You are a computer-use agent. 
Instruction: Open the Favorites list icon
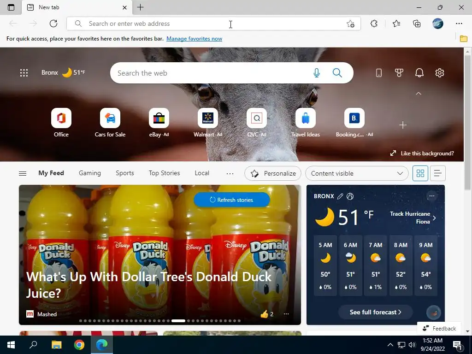(x=396, y=24)
